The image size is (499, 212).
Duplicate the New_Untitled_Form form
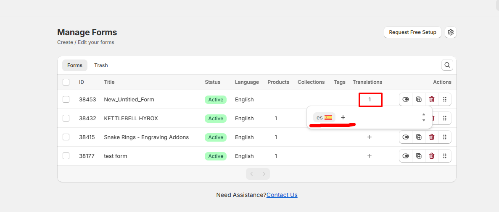click(x=419, y=99)
